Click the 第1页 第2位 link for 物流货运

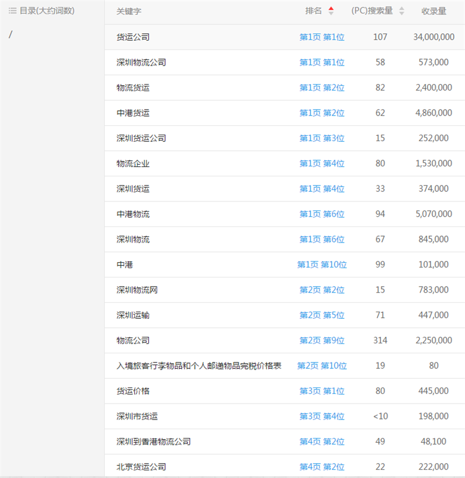click(321, 88)
